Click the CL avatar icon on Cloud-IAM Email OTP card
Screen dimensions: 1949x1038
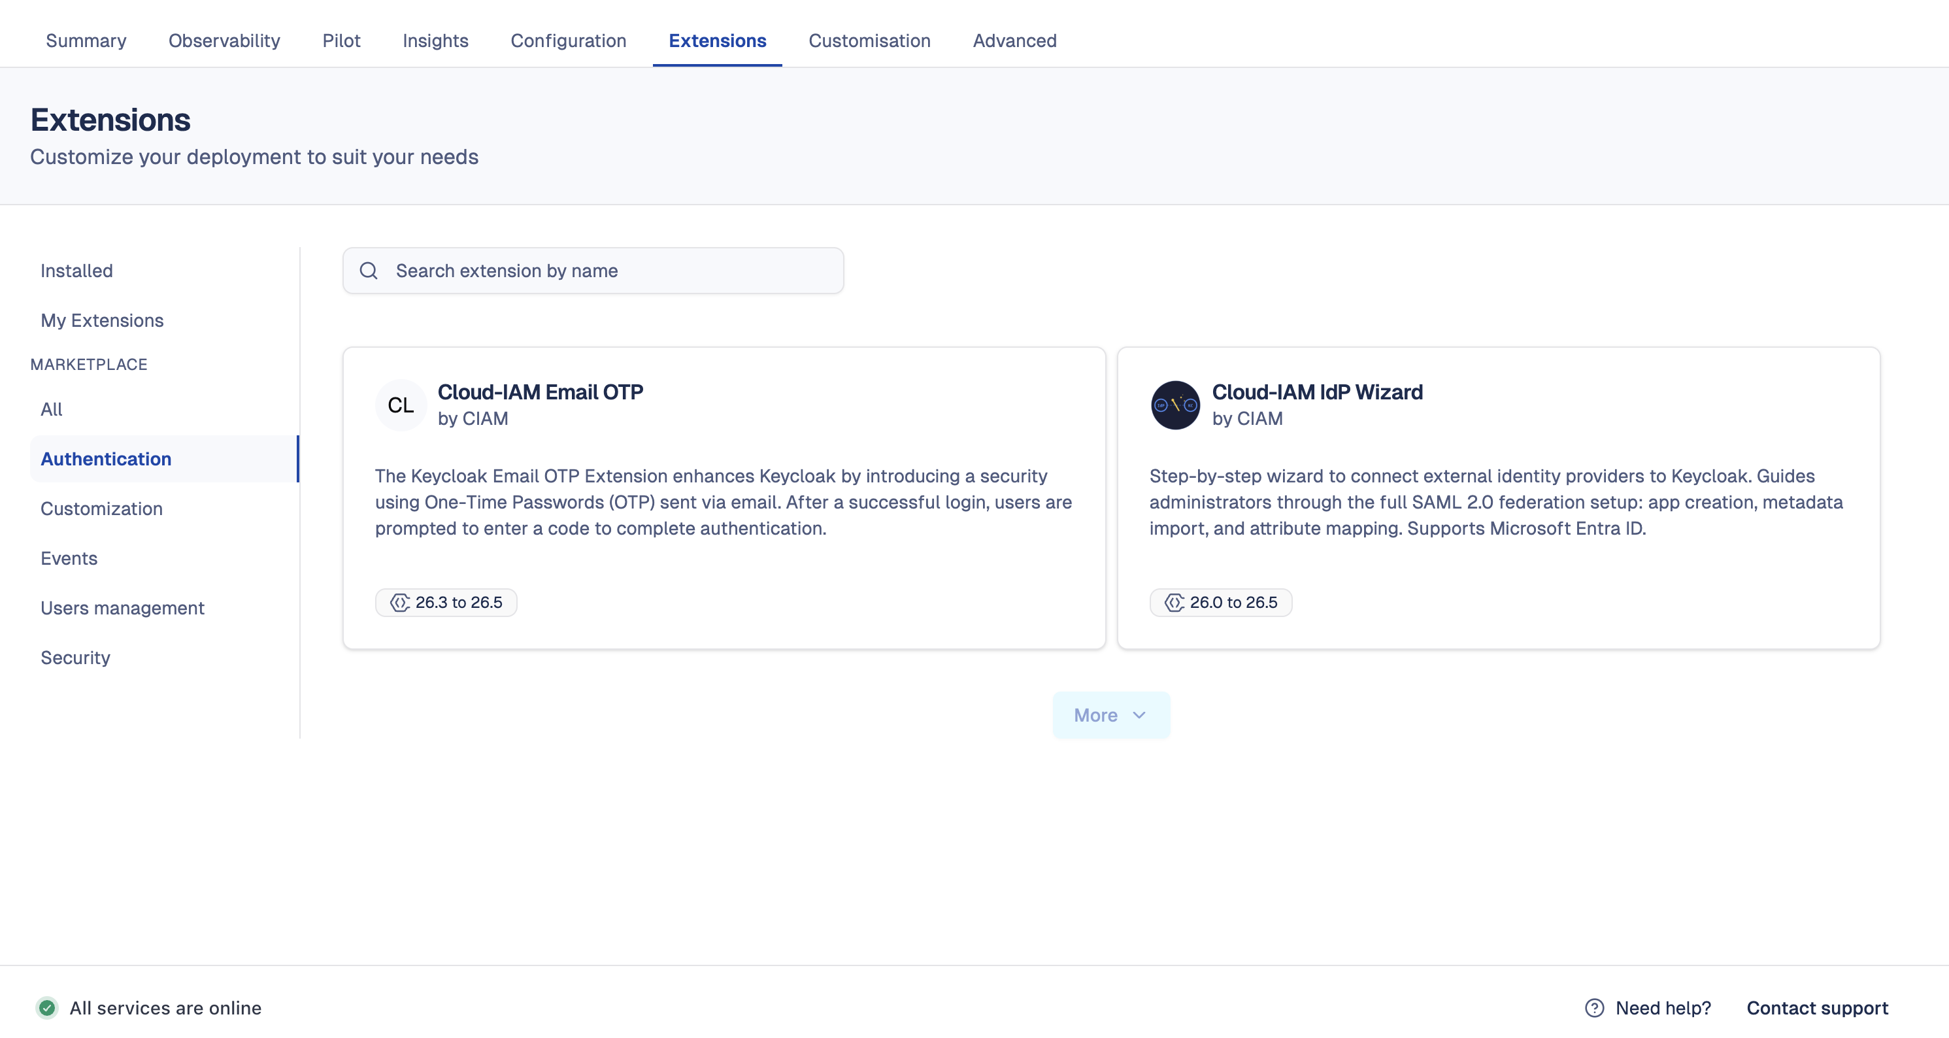tap(401, 405)
